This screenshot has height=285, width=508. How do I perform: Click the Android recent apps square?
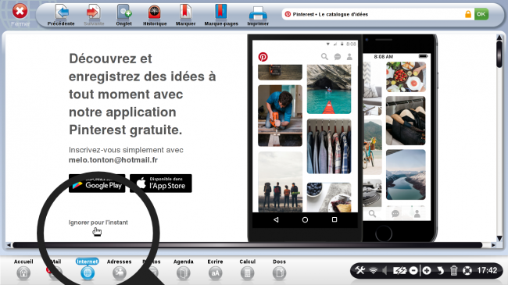[x=334, y=219]
